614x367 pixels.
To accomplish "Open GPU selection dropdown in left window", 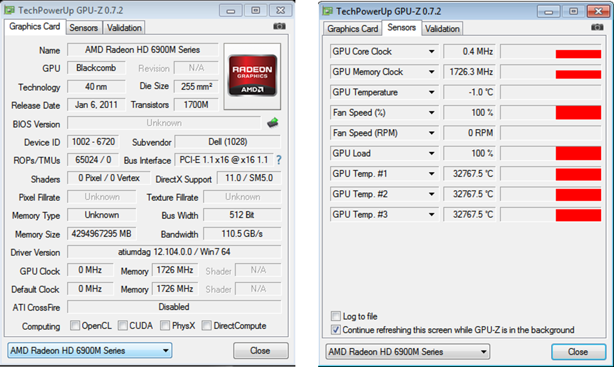I will [90, 351].
